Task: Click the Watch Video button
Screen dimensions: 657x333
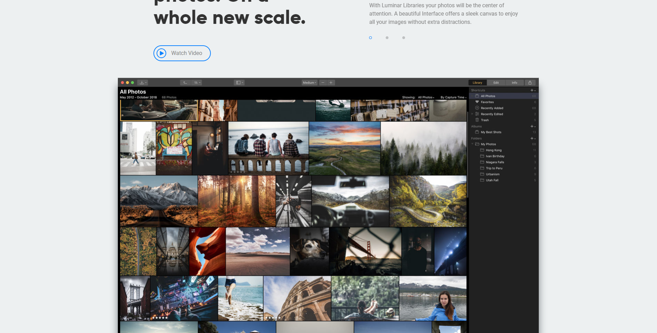Action: pyautogui.click(x=182, y=53)
